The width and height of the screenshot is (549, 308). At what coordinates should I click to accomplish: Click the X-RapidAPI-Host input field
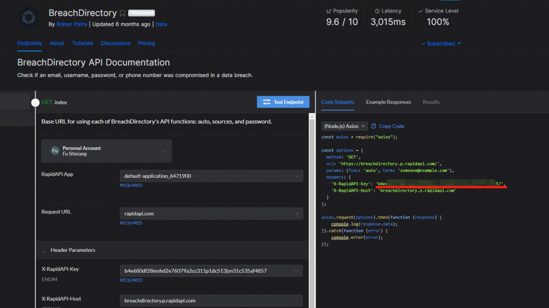click(x=211, y=301)
